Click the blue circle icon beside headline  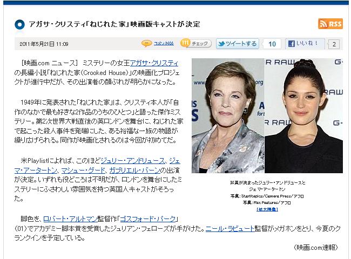click(19, 24)
